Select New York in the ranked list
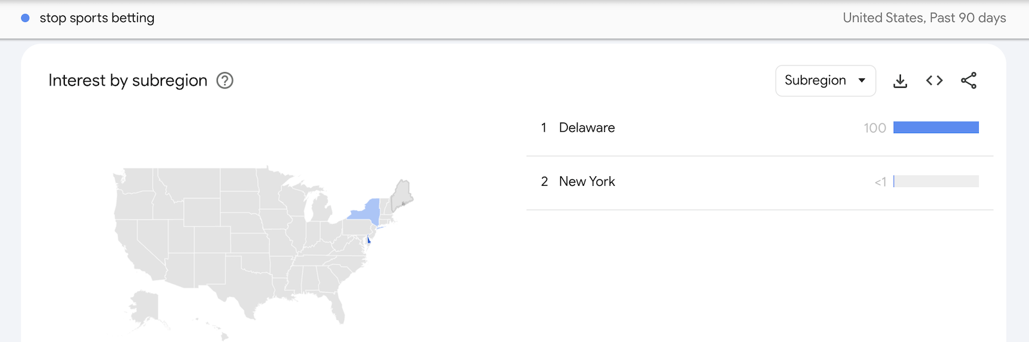1029x342 pixels. click(587, 182)
